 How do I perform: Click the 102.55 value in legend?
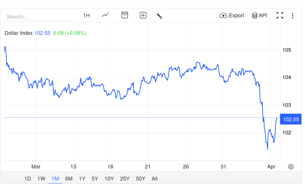[42, 33]
